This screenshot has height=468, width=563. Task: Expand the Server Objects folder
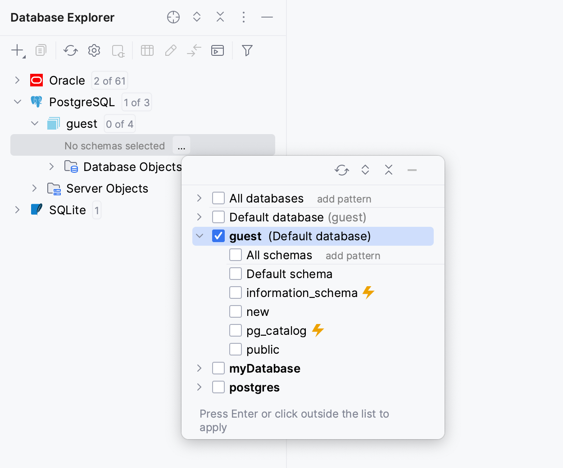click(34, 188)
